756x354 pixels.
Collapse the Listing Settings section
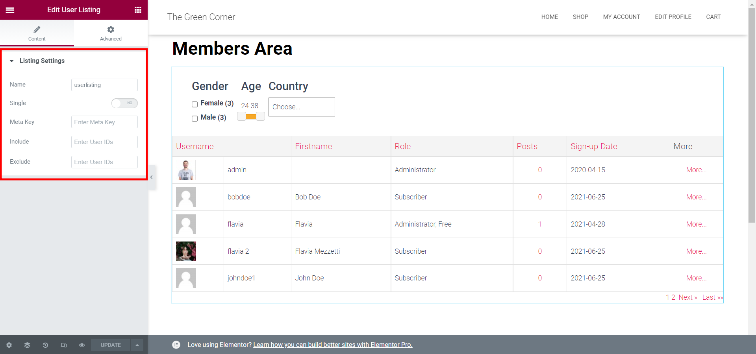pos(12,61)
